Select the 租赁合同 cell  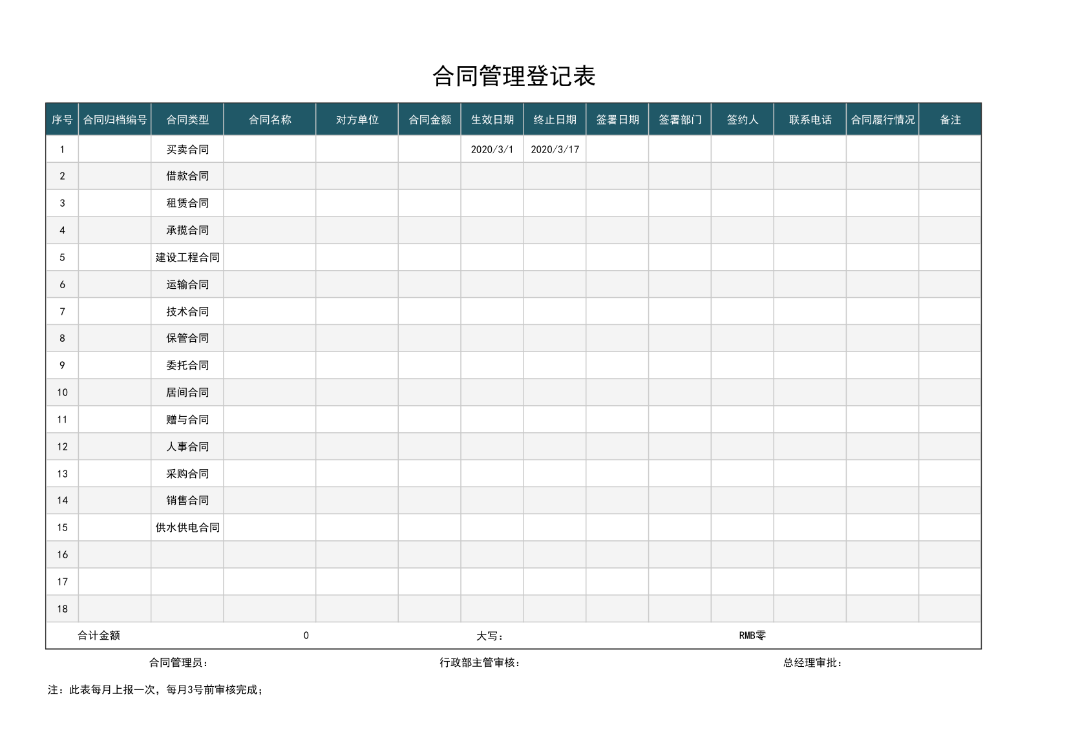coord(187,203)
